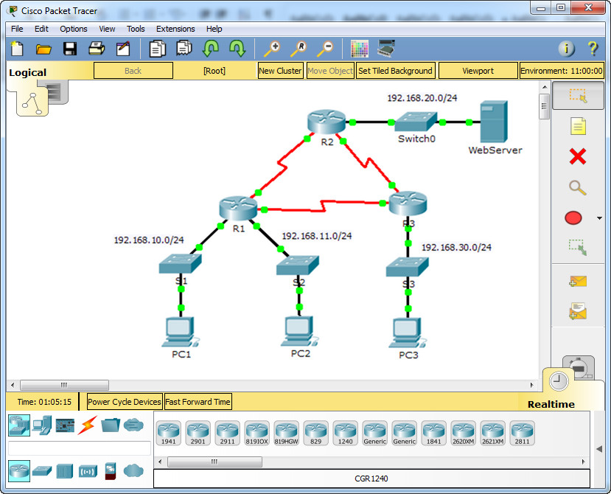The height and width of the screenshot is (494, 611).
Task: Add Simple PDU envelope icon
Action: (578, 282)
